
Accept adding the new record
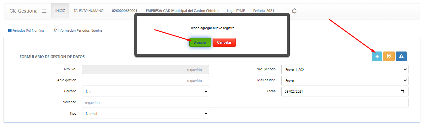coord(200,42)
